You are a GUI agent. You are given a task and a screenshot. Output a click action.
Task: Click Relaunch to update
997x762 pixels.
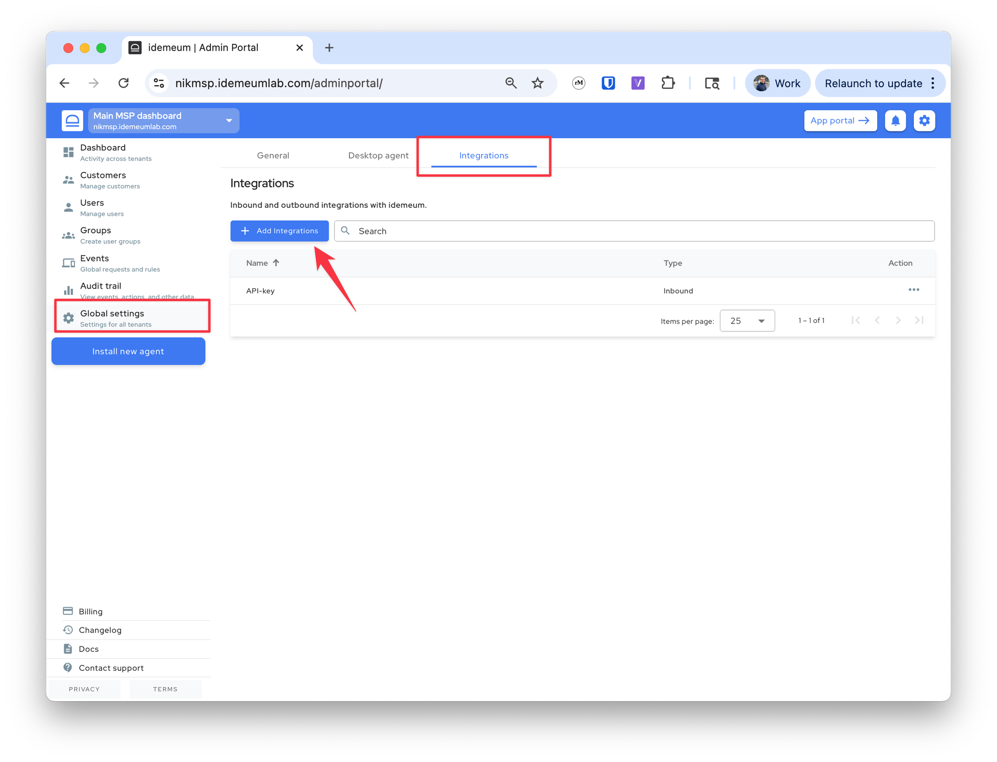tap(873, 83)
